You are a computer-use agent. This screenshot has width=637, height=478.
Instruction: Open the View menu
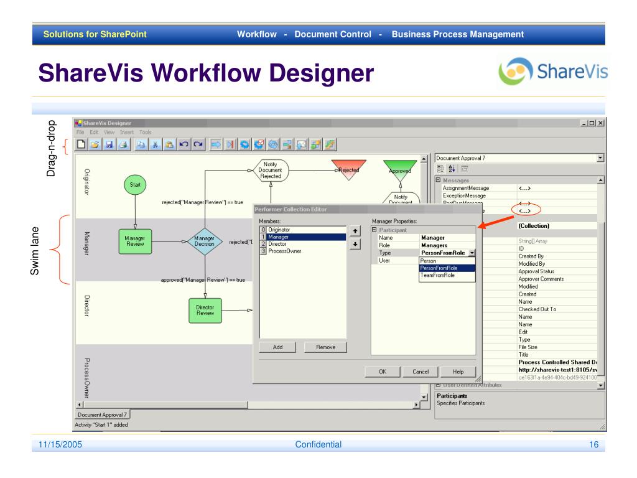click(109, 132)
